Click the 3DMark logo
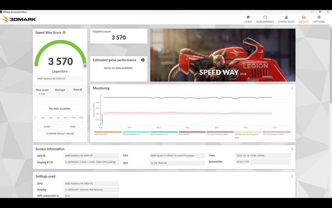The width and height of the screenshot is (332, 208). [x=19, y=19]
